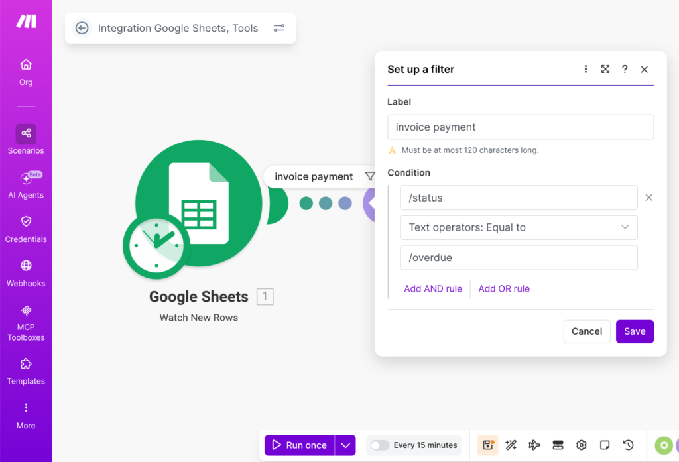The image size is (679, 462).
Task: Open Text operators: Equal to dropdown
Action: point(519,228)
